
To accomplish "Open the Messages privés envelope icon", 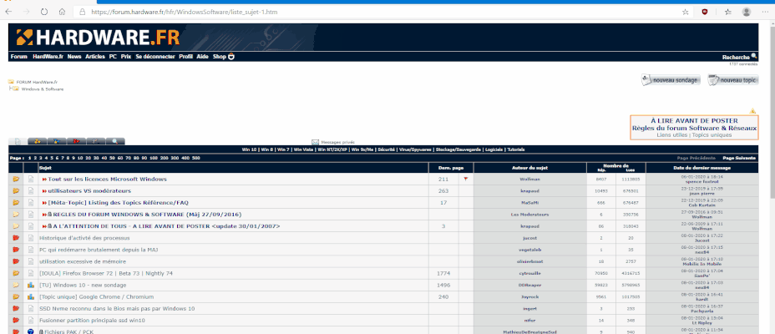I will click(315, 142).
